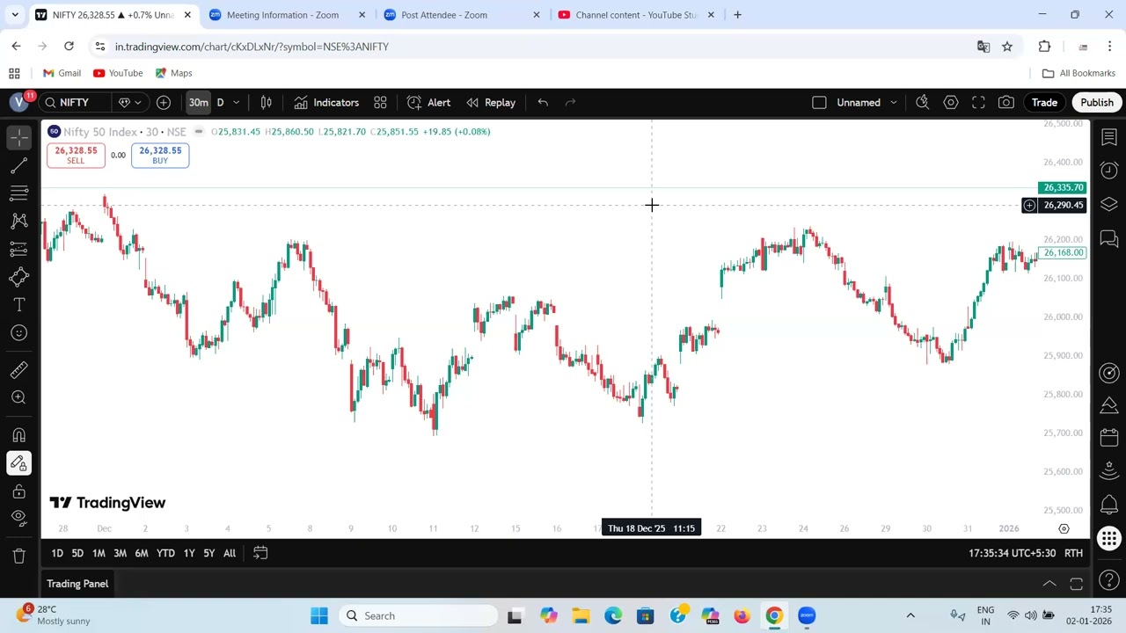Image resolution: width=1126 pixels, height=633 pixels.
Task: Open the user profile avatar menu
Action: point(18,103)
